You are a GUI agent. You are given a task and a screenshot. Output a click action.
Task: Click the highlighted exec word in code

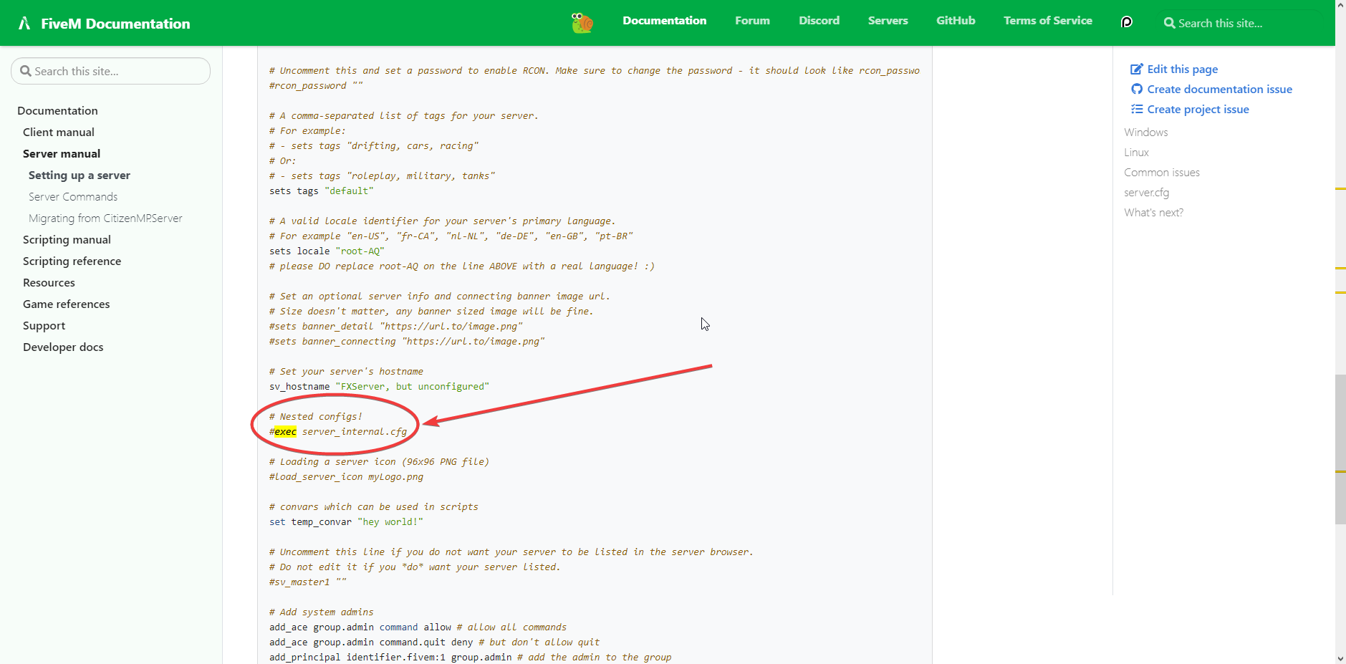(x=285, y=432)
